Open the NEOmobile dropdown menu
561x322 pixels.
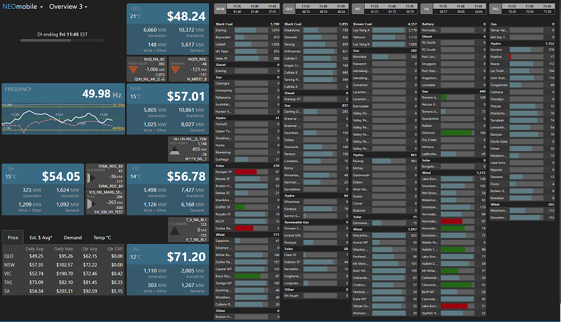click(22, 6)
